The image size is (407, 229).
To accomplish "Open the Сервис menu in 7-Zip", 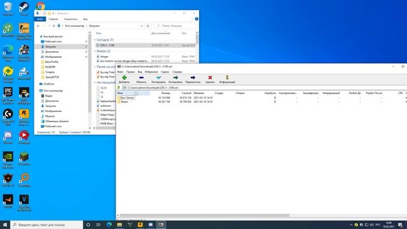I will pyautogui.click(x=165, y=72).
